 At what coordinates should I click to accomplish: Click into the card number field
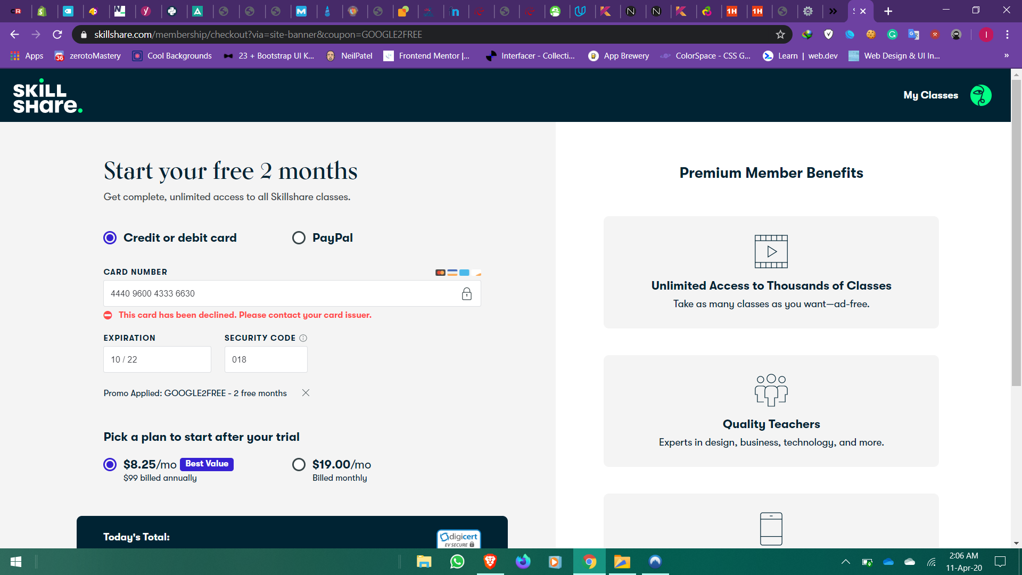coord(282,293)
